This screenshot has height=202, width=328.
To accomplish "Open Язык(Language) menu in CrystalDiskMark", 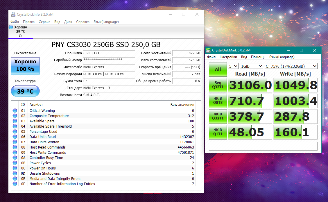I will (x=282, y=57).
